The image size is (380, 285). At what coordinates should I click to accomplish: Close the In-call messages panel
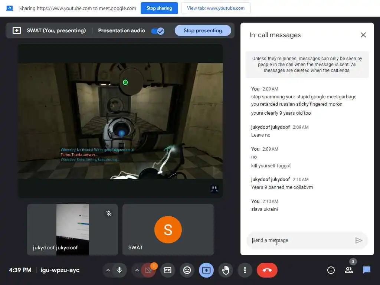pos(363,35)
